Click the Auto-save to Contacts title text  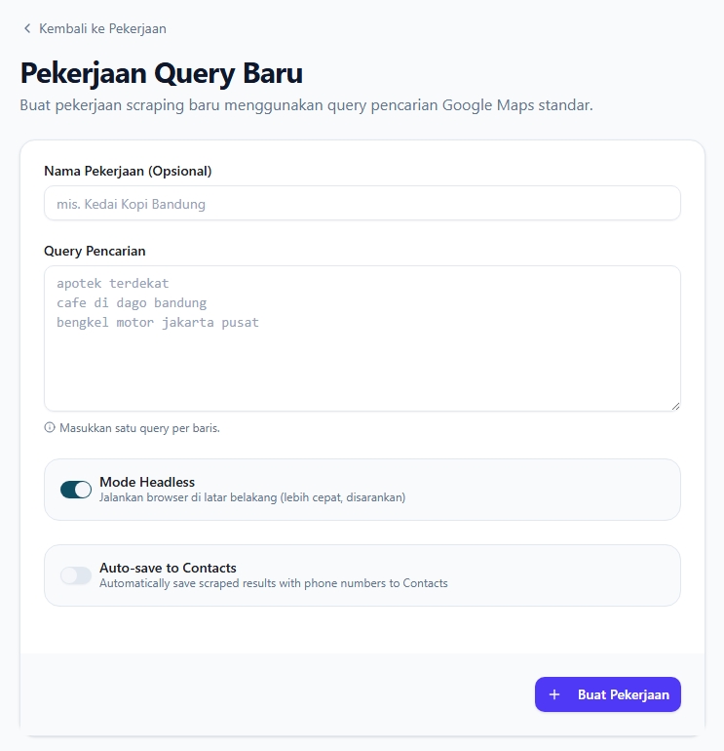pos(168,568)
